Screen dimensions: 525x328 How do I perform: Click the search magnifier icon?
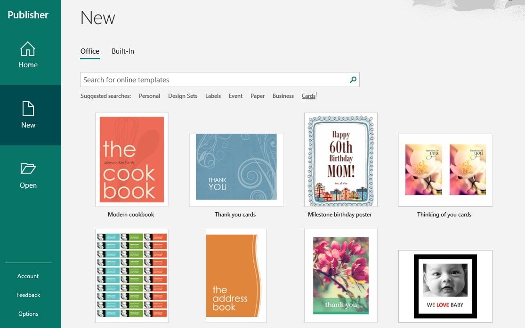click(352, 80)
